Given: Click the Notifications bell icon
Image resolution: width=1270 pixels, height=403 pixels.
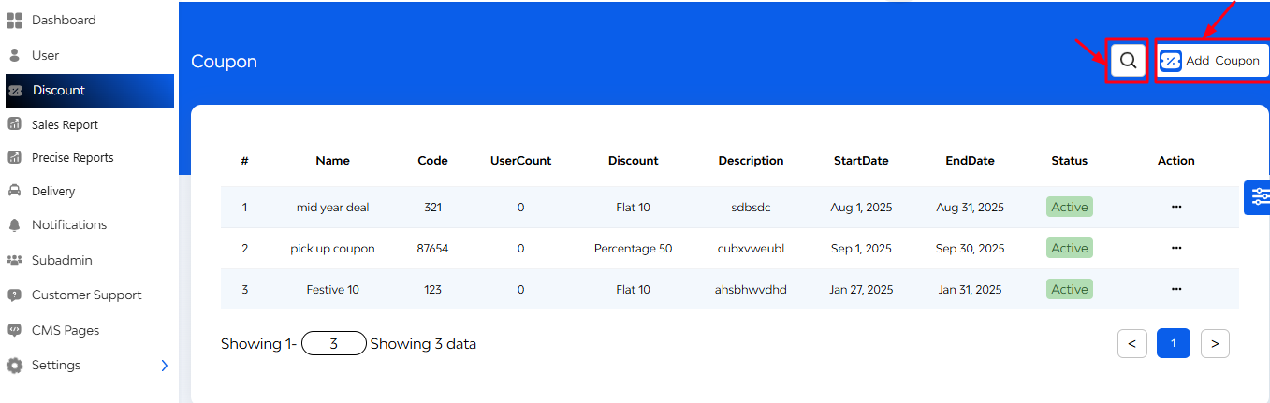Looking at the screenshot, I should [14, 225].
